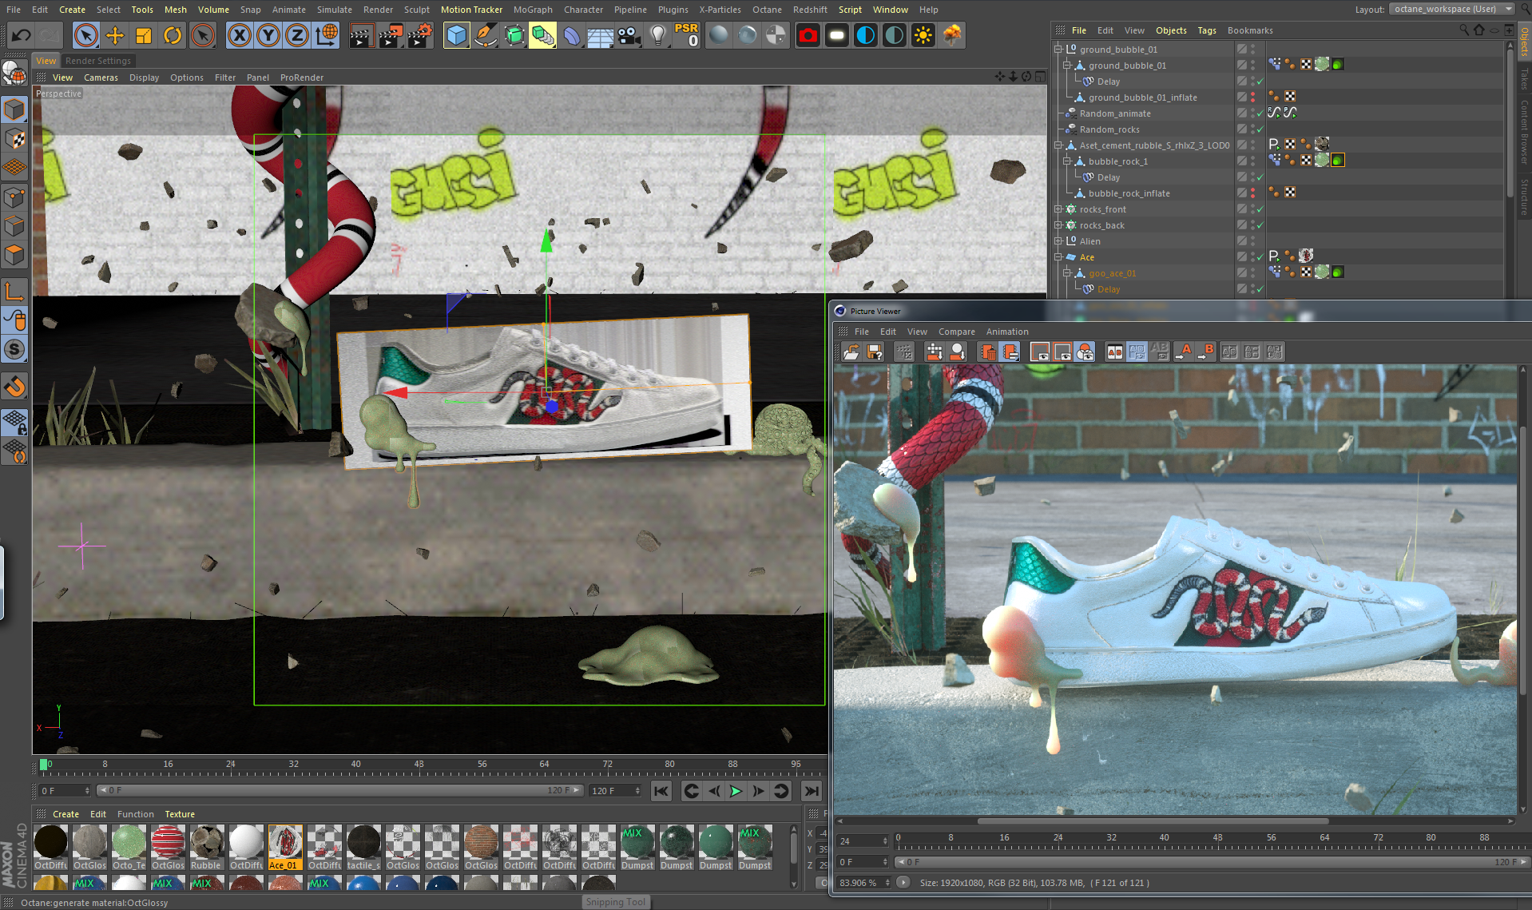Select the Rotate tool
The height and width of the screenshot is (910, 1532).
coord(173,35)
